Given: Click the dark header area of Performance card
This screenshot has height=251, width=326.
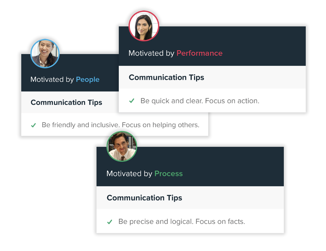Looking at the screenshot, I should point(212,46).
